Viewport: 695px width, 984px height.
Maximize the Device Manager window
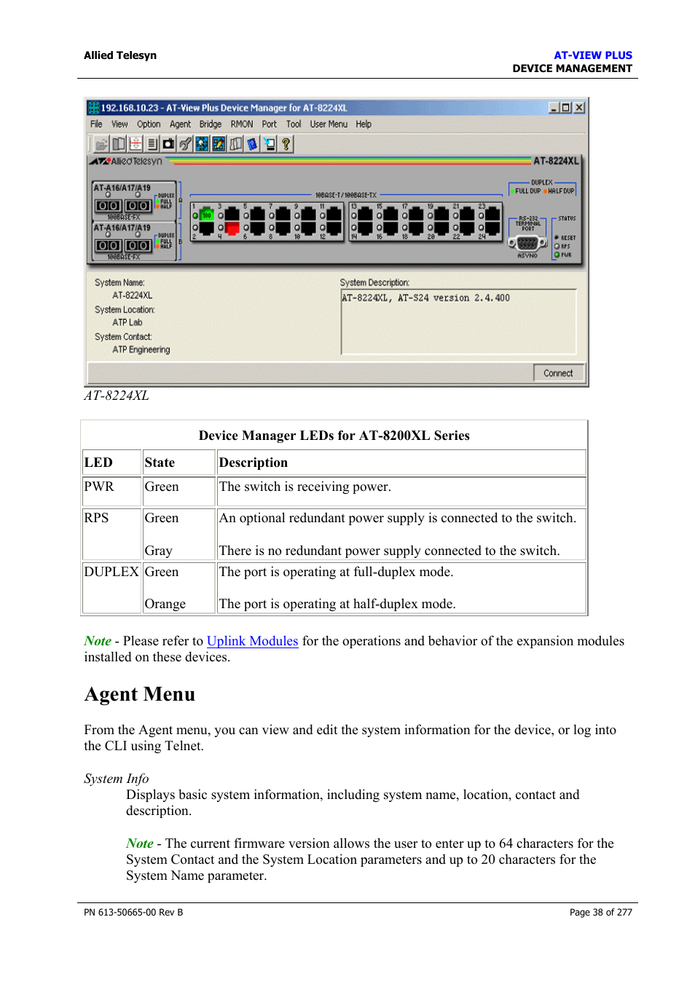coord(566,108)
